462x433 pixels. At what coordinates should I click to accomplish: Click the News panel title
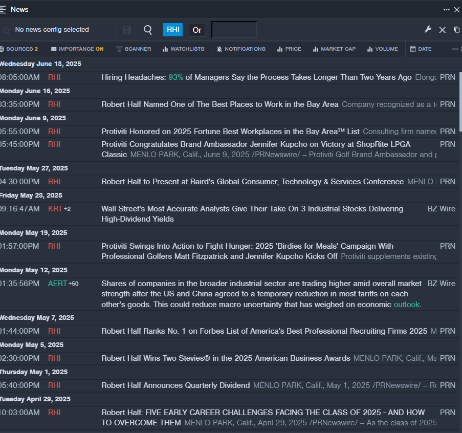point(19,9)
